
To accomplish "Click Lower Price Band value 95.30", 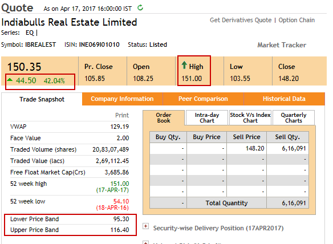I will coord(121,219).
